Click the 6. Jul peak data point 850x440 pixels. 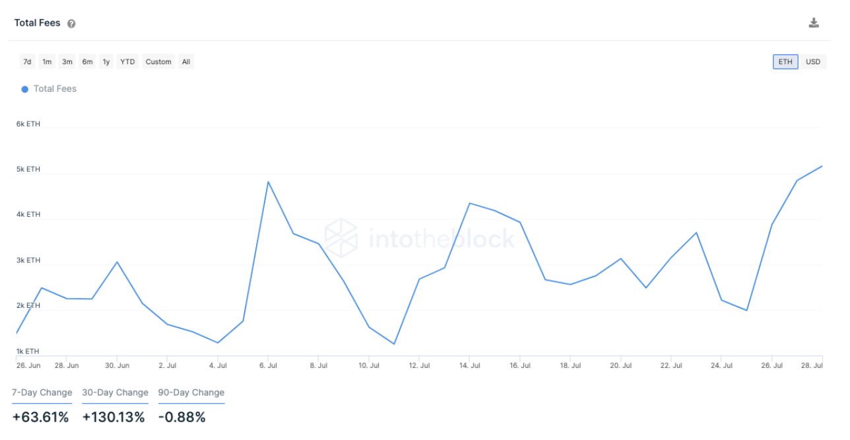coord(268,182)
